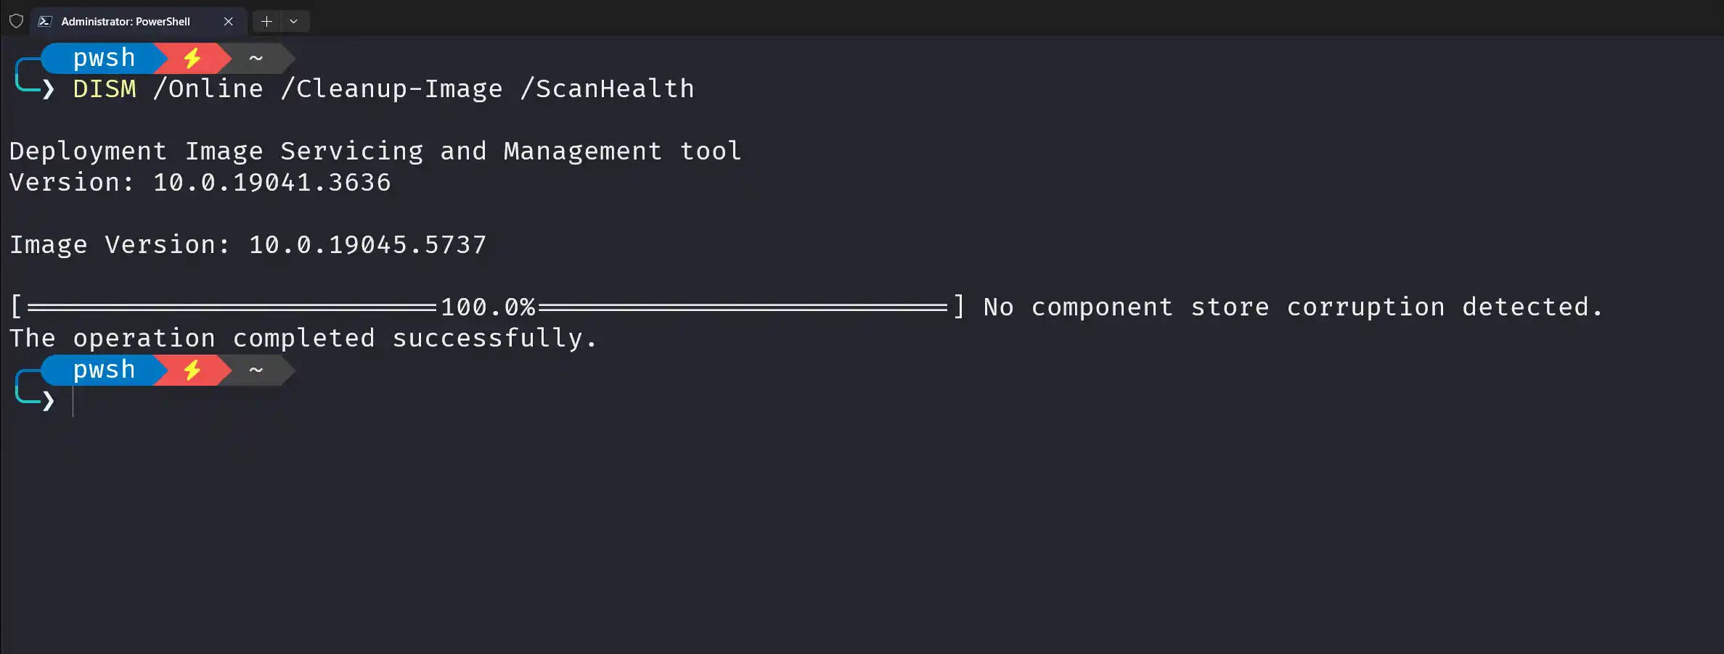
Task: Click the Image Version 10.0.19045.5737 line
Action: 248,244
